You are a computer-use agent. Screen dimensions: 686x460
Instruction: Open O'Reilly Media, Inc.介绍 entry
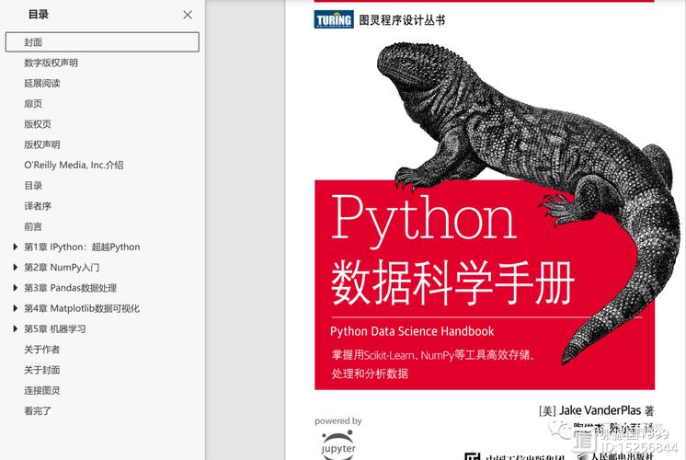pyautogui.click(x=74, y=165)
